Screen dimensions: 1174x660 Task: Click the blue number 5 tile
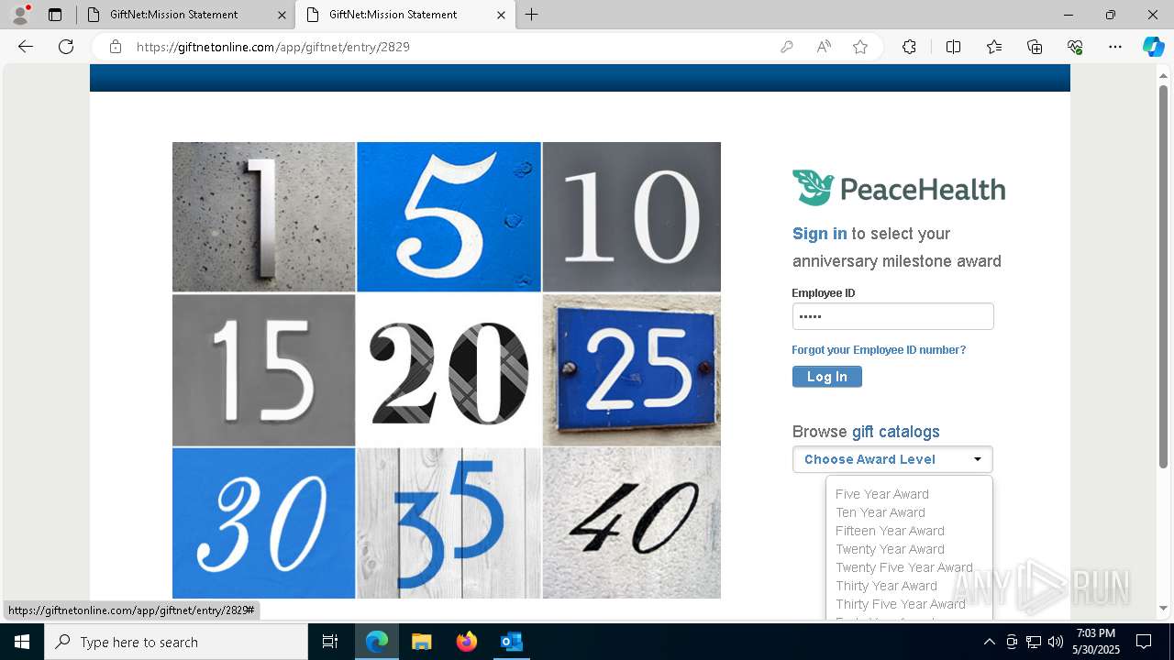tap(449, 216)
